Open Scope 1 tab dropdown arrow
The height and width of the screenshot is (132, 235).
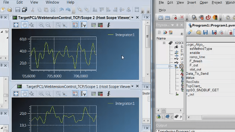[132, 87]
